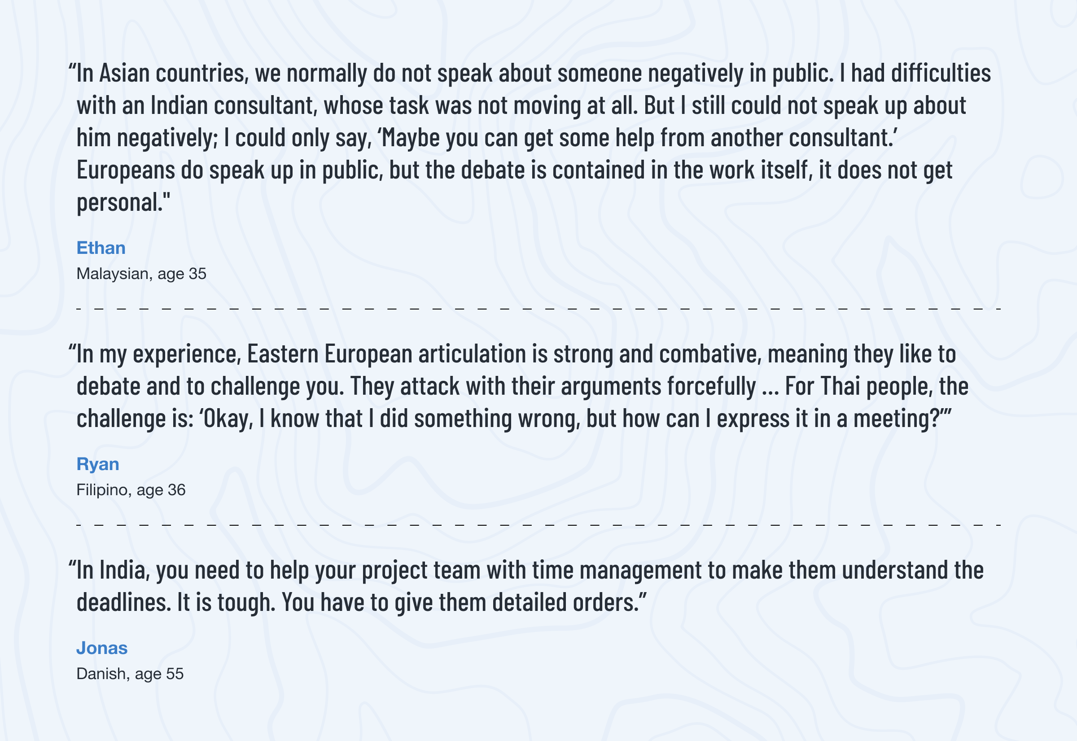
Task: Click the name Ryan
Action: coord(97,464)
